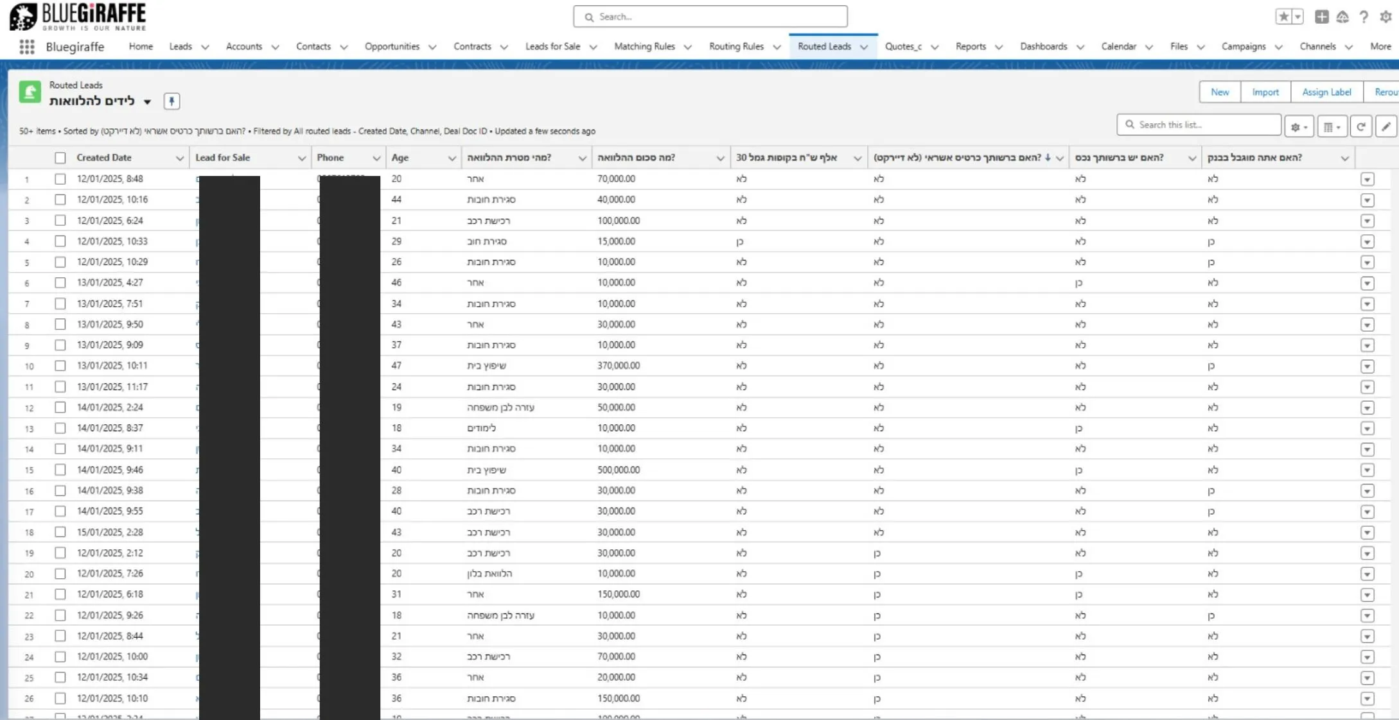Check the select-all rows checkbox
Image resolution: width=1399 pixels, height=720 pixels.
60,158
